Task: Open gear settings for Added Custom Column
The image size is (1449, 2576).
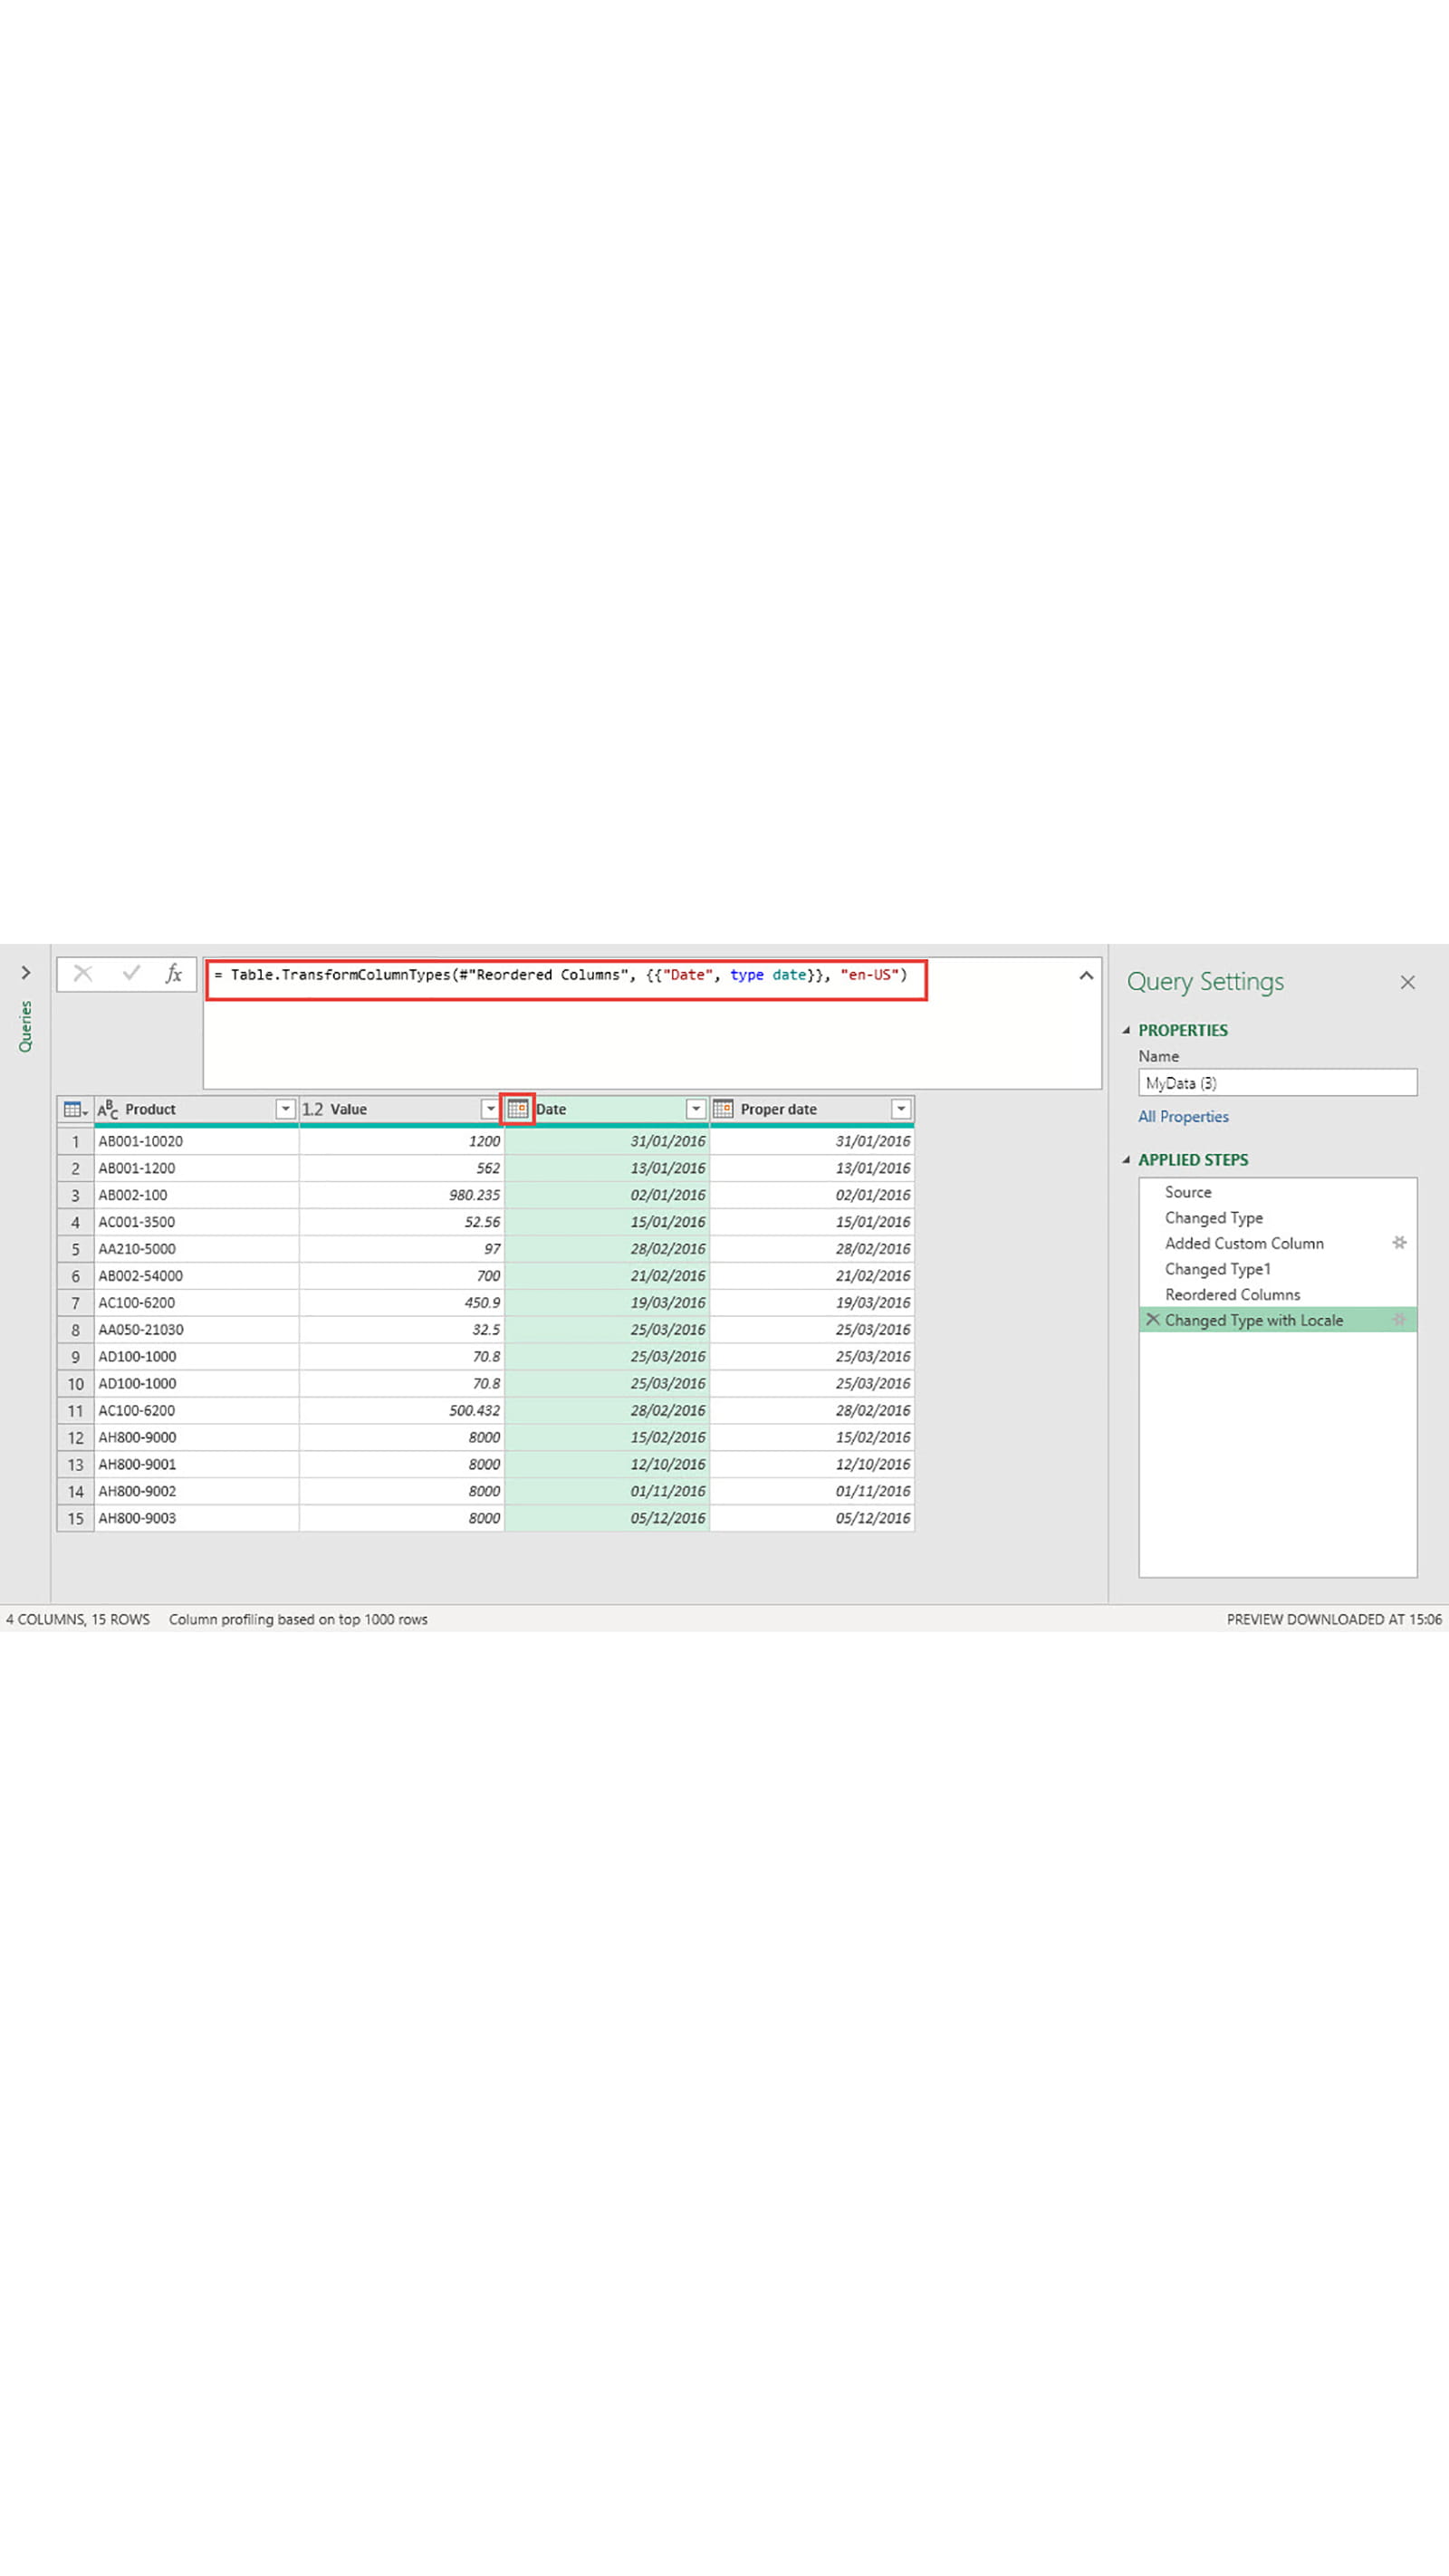Action: pos(1399,1242)
